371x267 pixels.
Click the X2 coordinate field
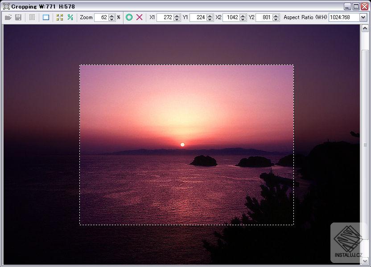231,17
